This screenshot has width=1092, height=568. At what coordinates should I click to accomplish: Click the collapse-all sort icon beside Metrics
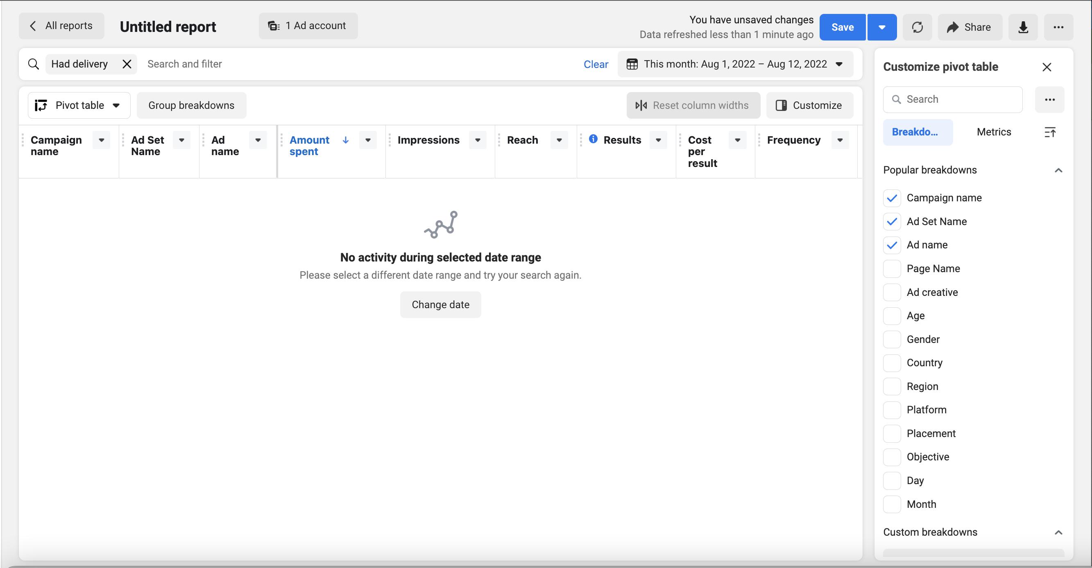pos(1050,132)
